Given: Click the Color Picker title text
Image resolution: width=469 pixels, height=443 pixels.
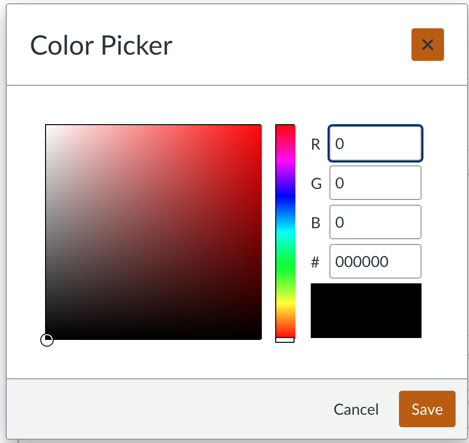Looking at the screenshot, I should 101,45.
